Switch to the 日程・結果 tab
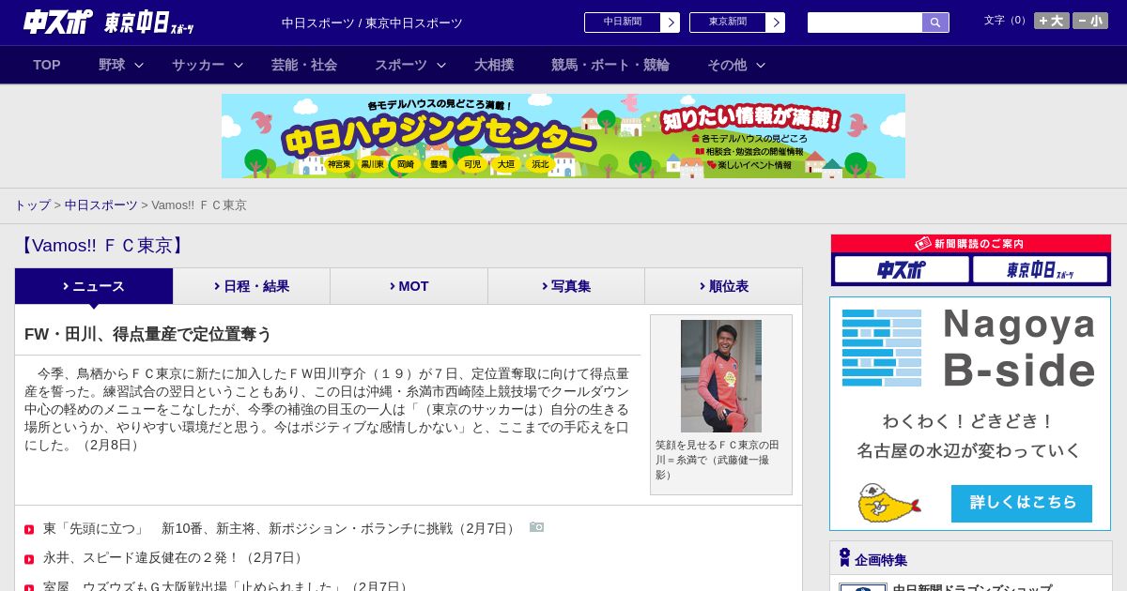The width and height of the screenshot is (1127, 591). coord(252,286)
